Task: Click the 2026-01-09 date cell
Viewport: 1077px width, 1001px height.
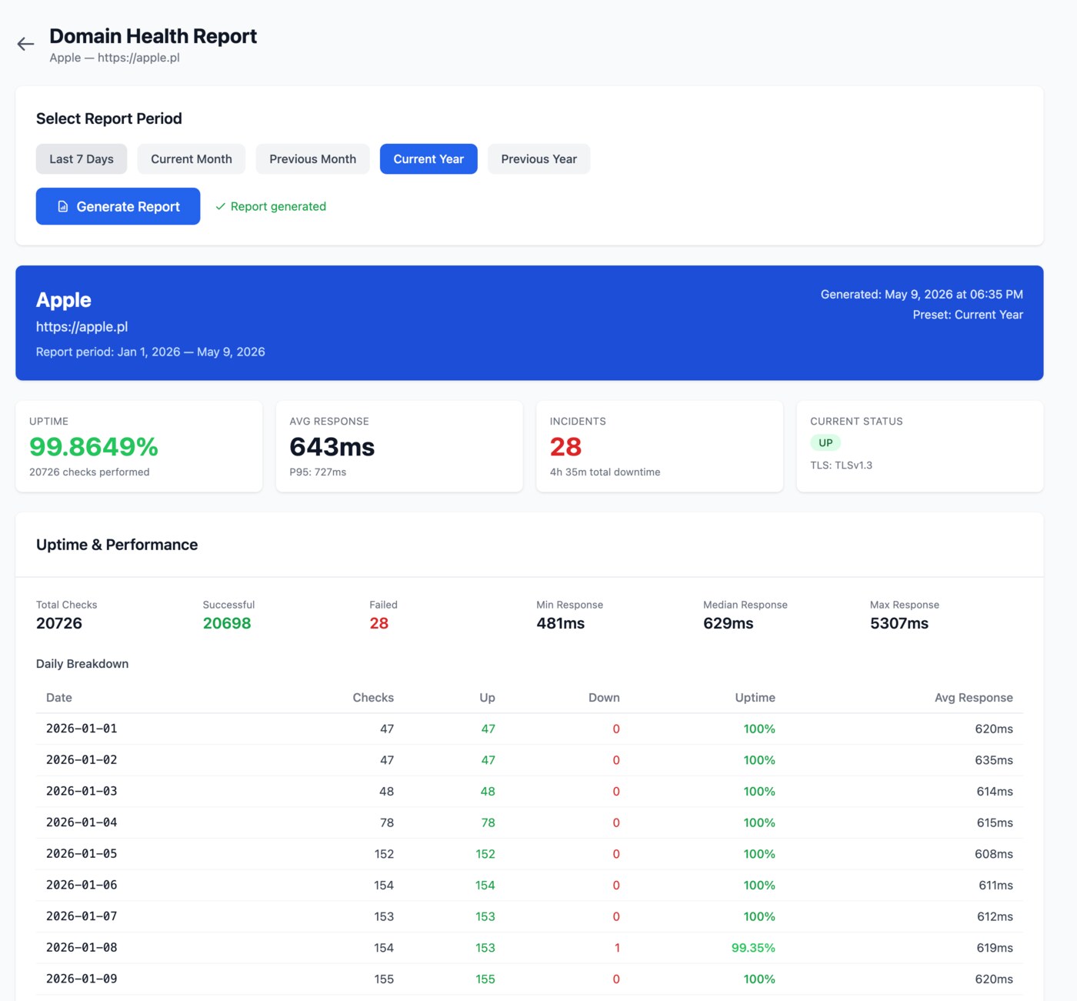Action: coord(82,979)
